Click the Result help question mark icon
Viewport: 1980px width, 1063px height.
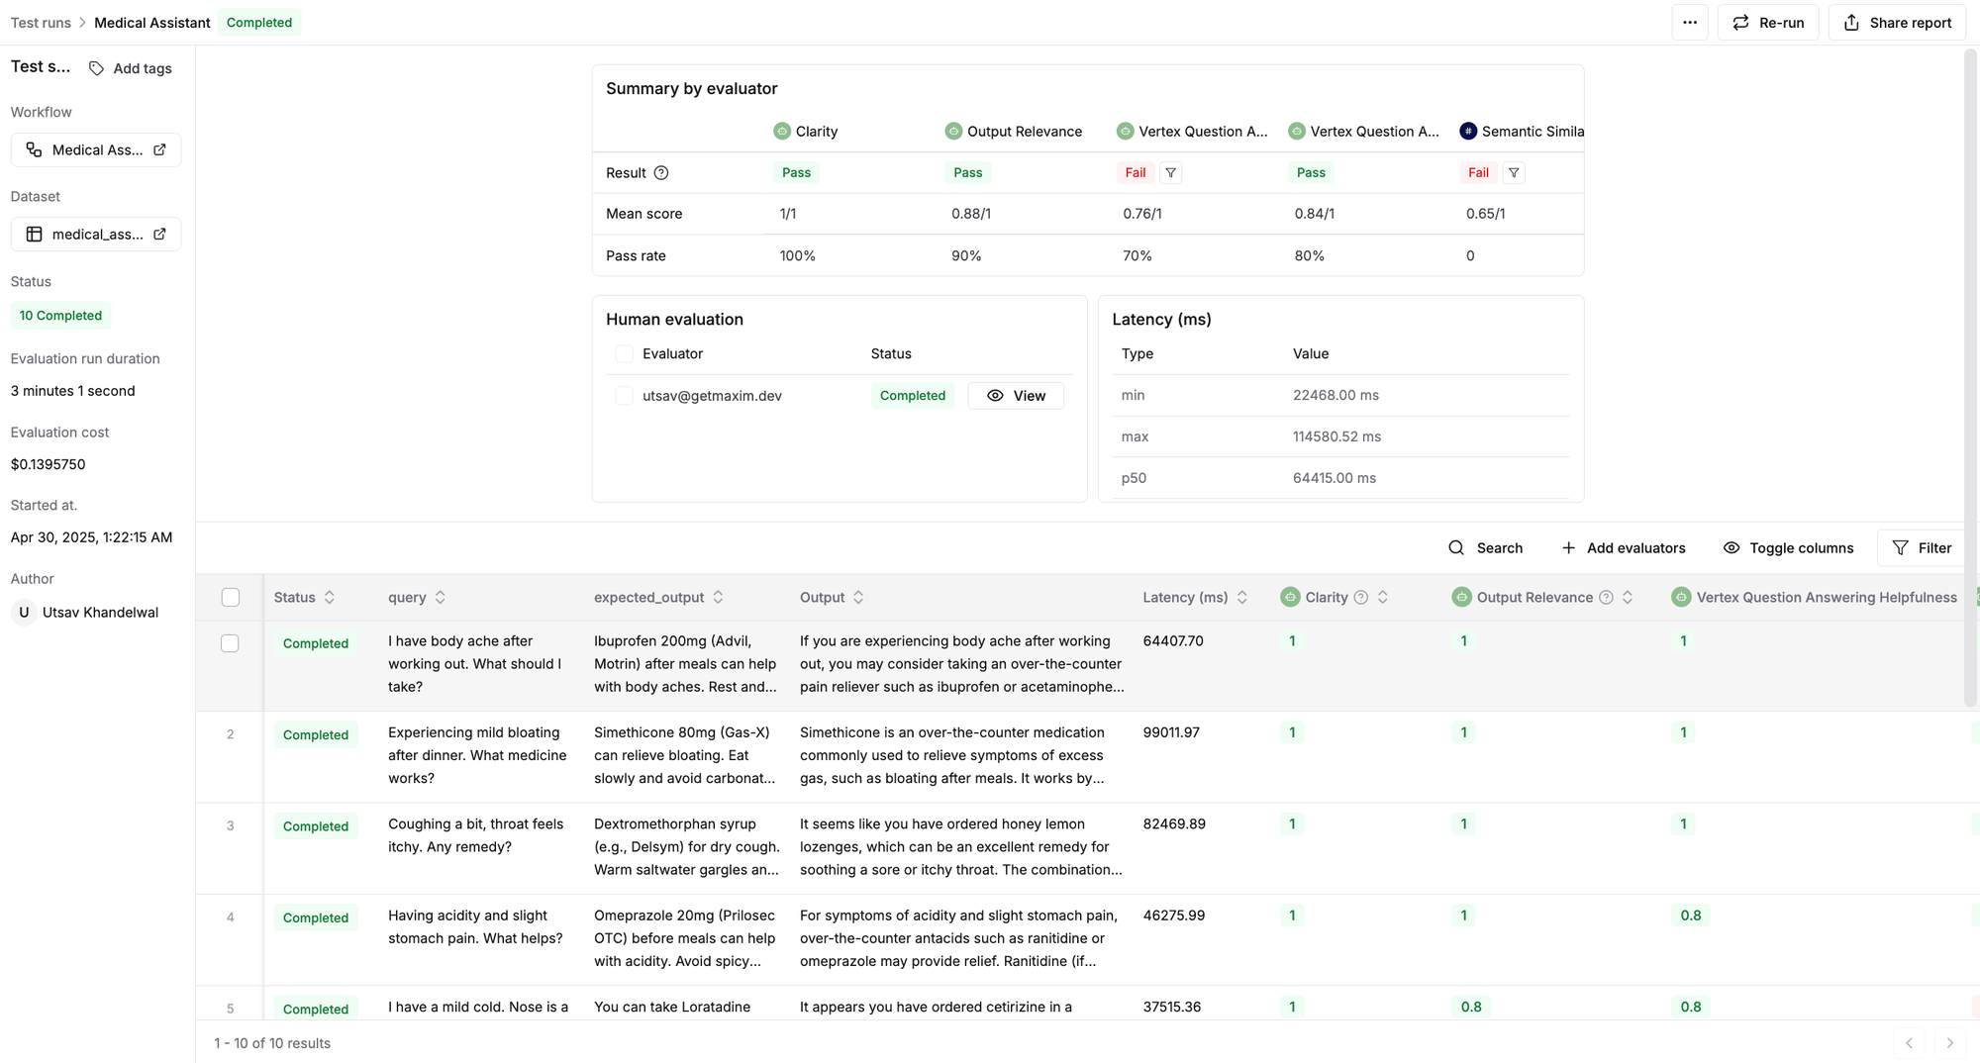(x=661, y=173)
